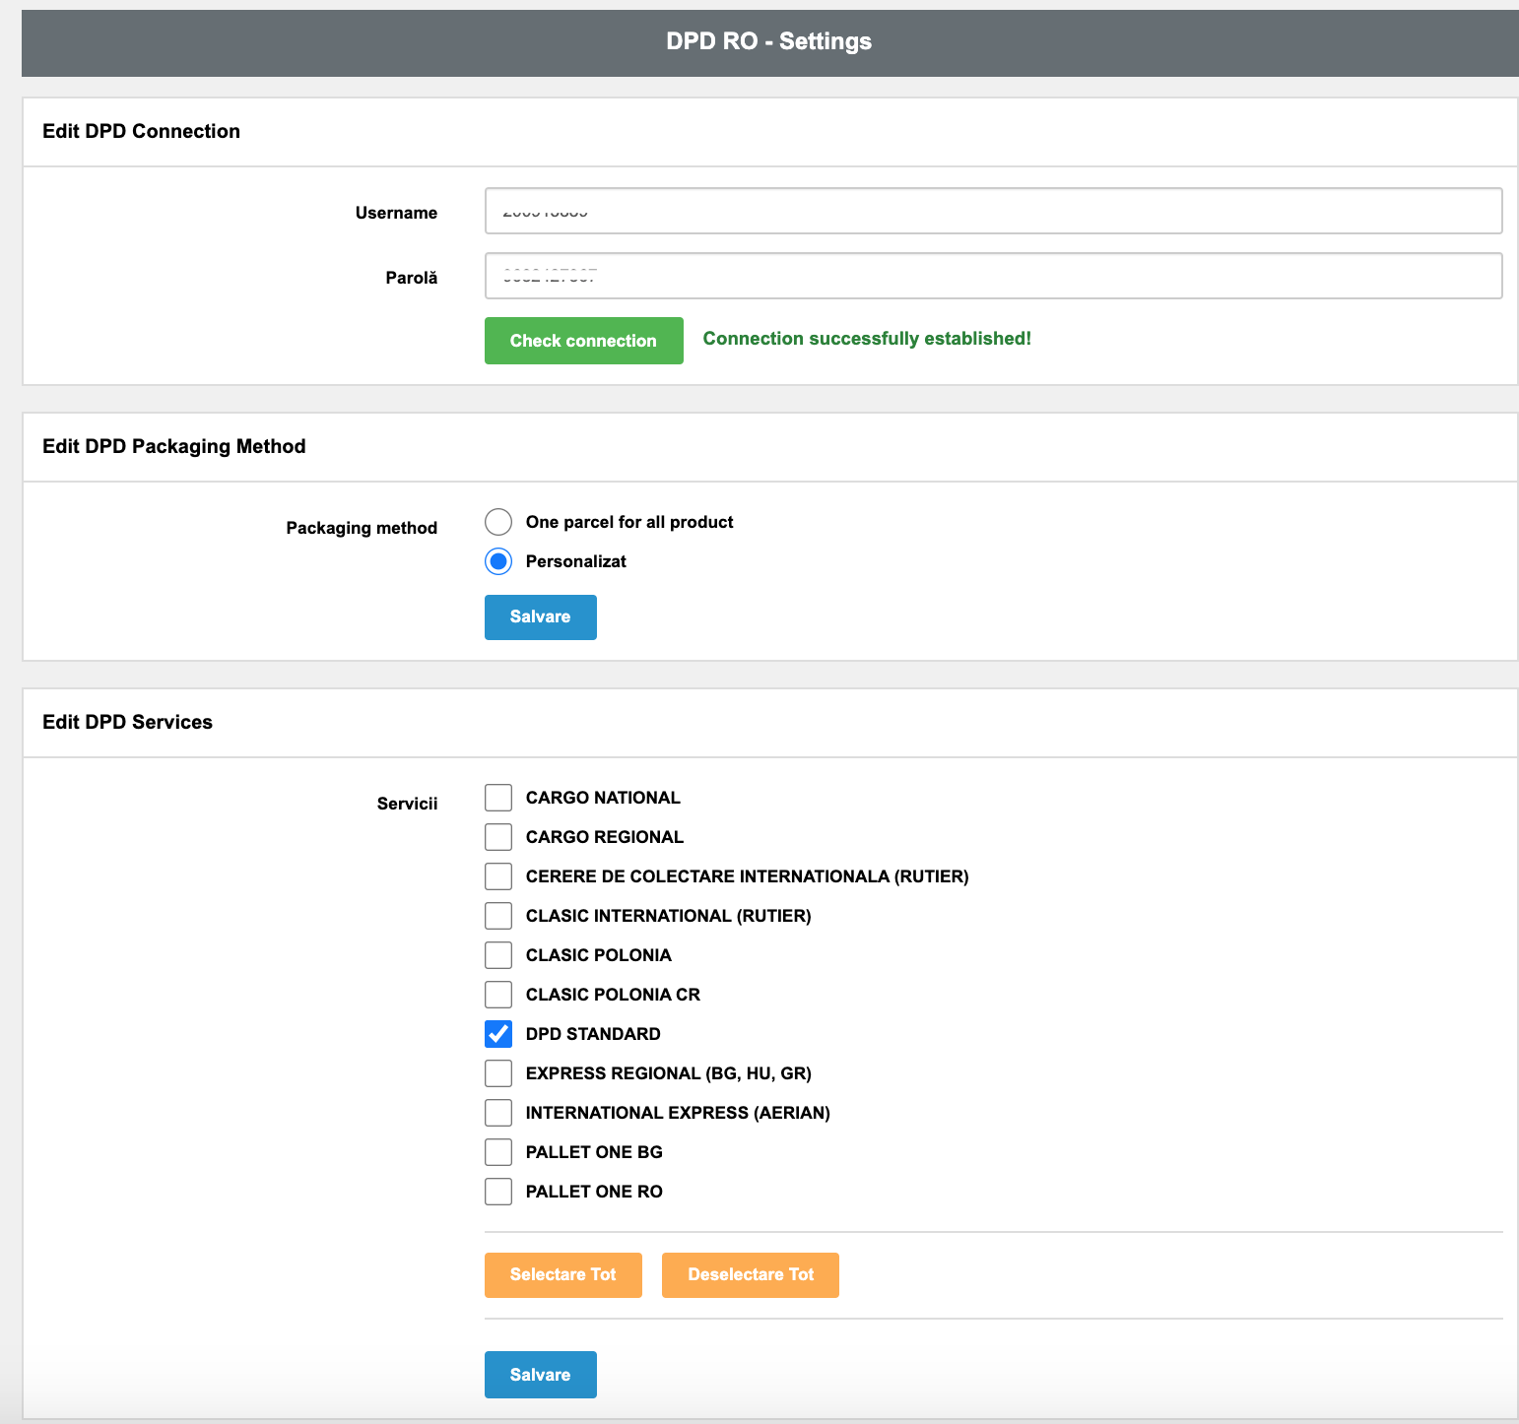Click the Edit DPD Connection heading

141,131
